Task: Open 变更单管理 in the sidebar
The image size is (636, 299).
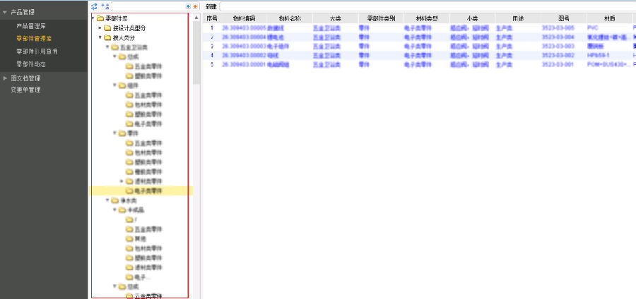Action: click(25, 90)
